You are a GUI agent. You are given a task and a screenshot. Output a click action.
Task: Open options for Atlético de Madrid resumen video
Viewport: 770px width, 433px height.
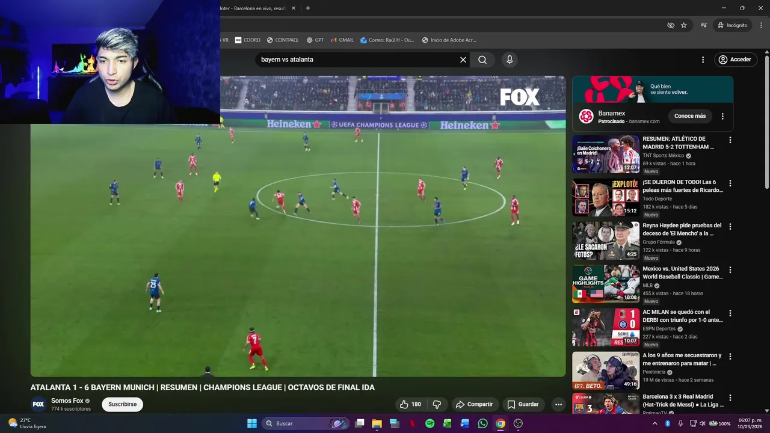point(730,140)
